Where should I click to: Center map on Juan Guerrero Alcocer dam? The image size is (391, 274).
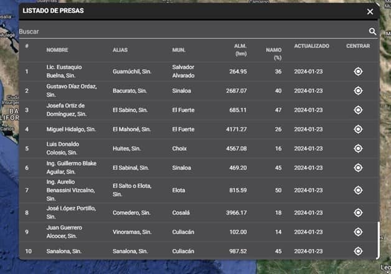click(x=358, y=232)
